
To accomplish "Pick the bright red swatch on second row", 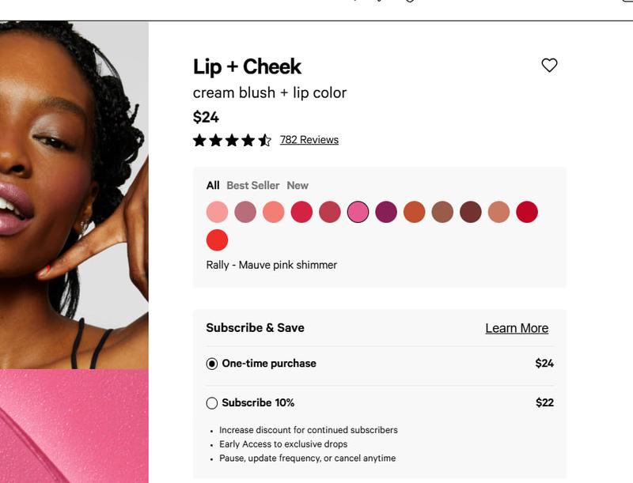I will (217, 240).
